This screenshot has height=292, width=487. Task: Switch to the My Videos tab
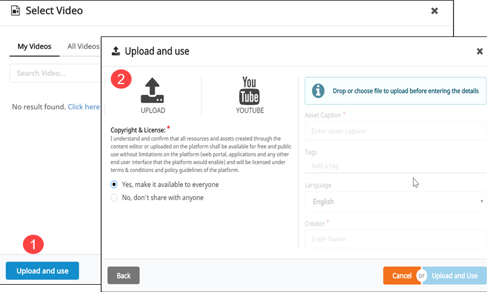(x=34, y=47)
